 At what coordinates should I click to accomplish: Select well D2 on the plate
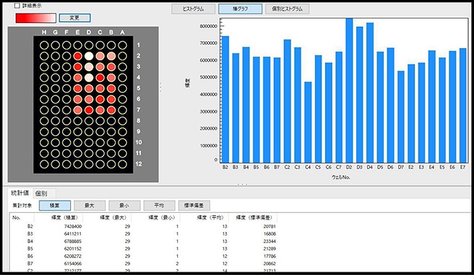pyautogui.click(x=89, y=56)
